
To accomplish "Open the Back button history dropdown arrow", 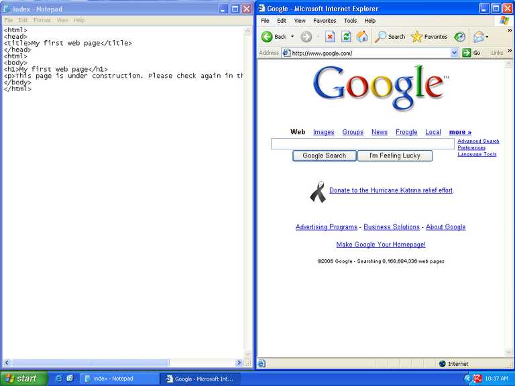I will click(x=292, y=36).
